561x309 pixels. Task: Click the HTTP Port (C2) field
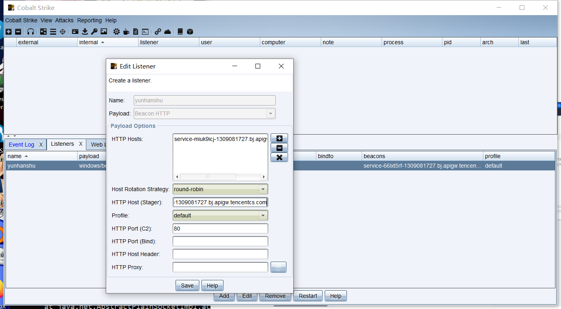220,229
